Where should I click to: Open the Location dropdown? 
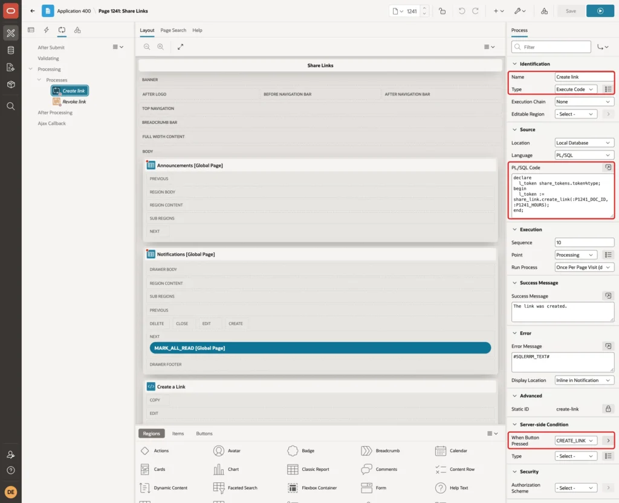pyautogui.click(x=585, y=143)
